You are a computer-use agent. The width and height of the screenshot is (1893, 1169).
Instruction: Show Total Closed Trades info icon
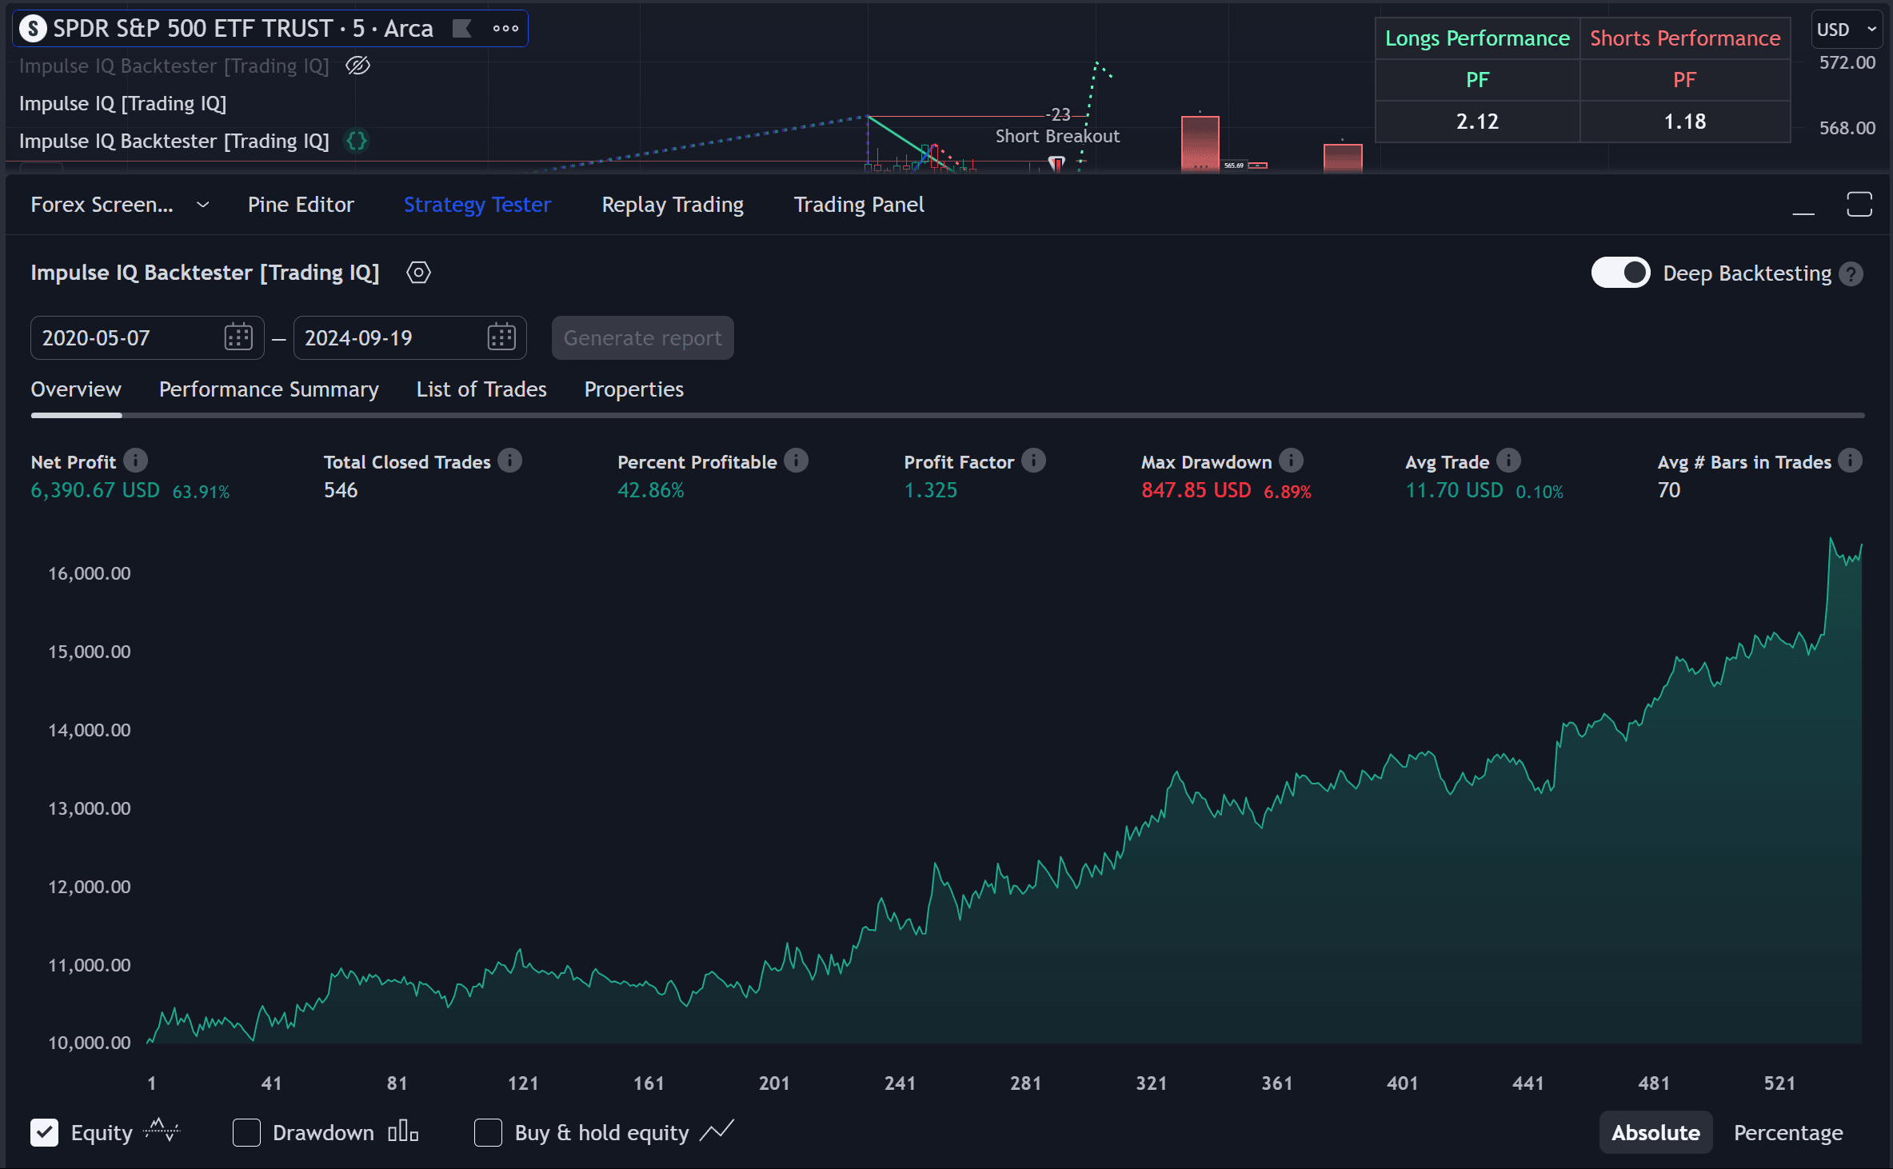(509, 461)
